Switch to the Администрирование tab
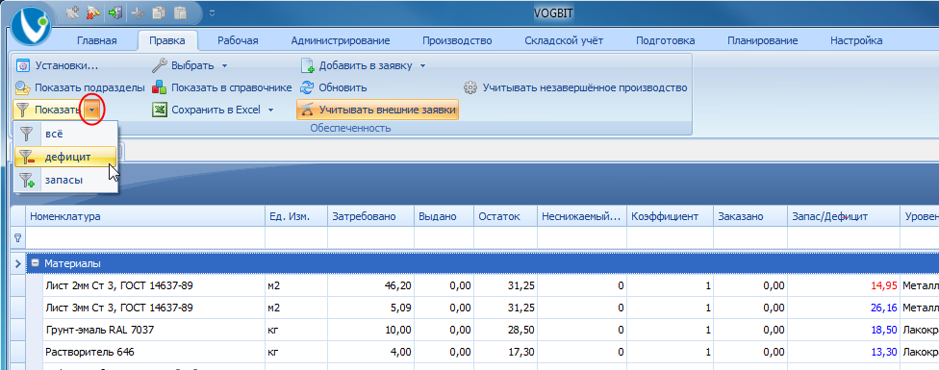Screen dimensions: 939x370 (x=341, y=40)
